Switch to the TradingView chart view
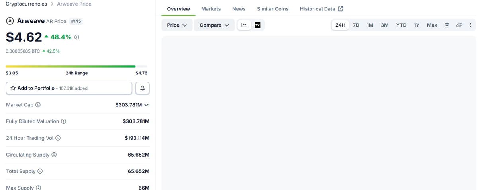Image resolution: width=478 pixels, height=190 pixels. tap(257, 25)
